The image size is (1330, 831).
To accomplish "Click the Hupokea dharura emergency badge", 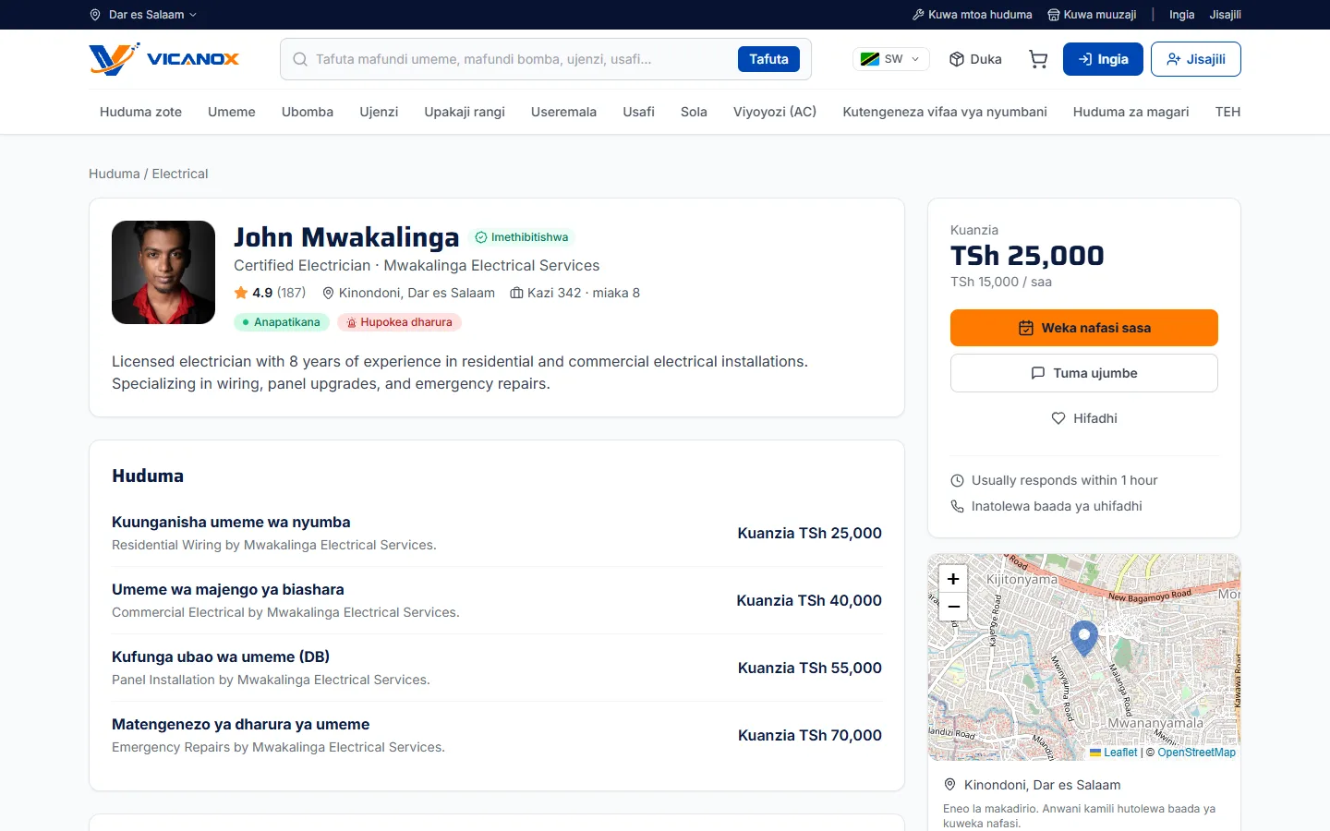I will [399, 322].
